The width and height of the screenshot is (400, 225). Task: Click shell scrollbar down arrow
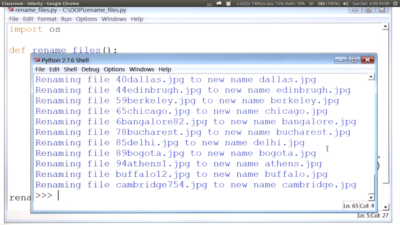coord(371,197)
